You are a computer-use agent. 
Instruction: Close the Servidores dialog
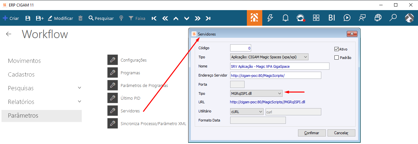352,34
